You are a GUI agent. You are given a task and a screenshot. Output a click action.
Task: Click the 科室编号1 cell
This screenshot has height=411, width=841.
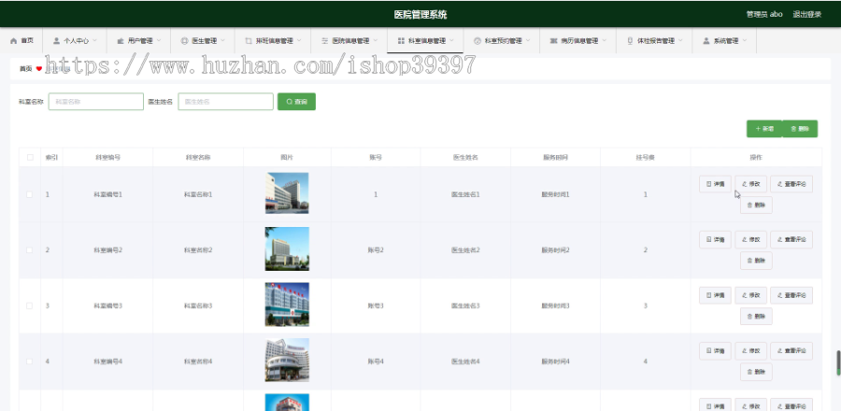tap(107, 194)
